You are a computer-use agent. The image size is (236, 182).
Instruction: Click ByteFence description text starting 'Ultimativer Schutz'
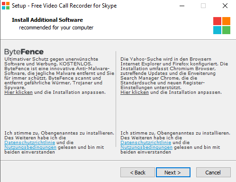(59, 73)
